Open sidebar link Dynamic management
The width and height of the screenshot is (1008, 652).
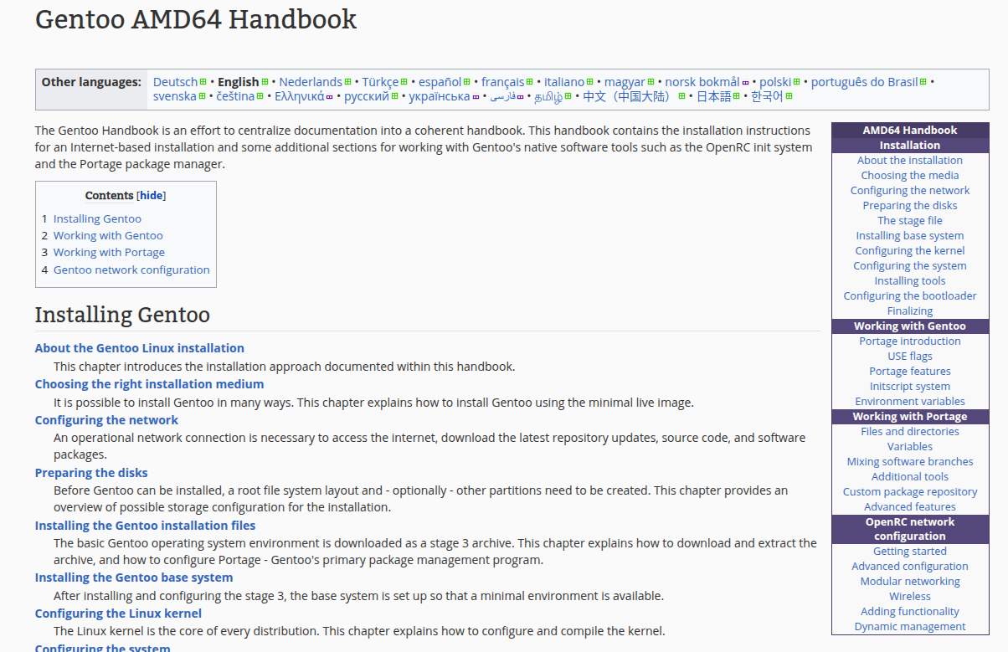coord(910,626)
